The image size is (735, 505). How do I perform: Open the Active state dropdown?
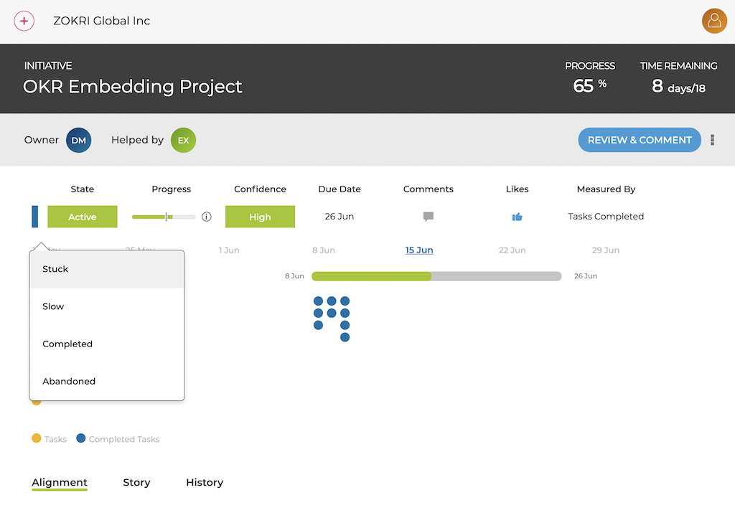pyautogui.click(x=83, y=217)
